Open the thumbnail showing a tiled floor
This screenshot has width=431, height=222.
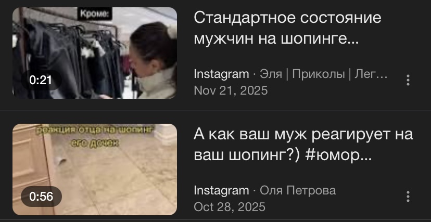click(x=95, y=169)
